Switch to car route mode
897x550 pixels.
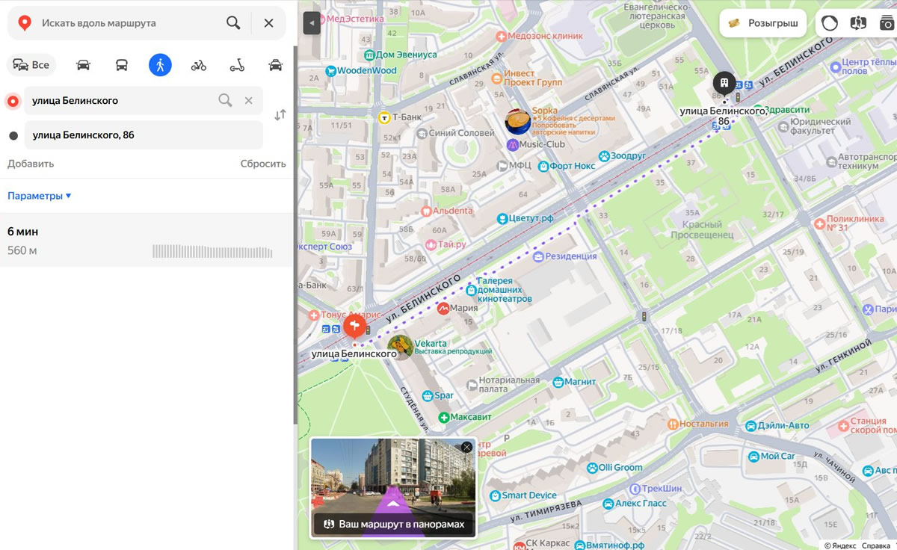point(83,65)
